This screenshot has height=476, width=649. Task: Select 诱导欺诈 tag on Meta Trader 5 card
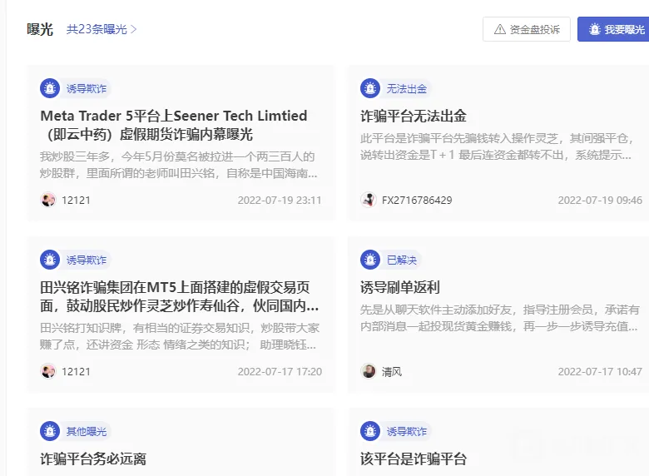87,88
